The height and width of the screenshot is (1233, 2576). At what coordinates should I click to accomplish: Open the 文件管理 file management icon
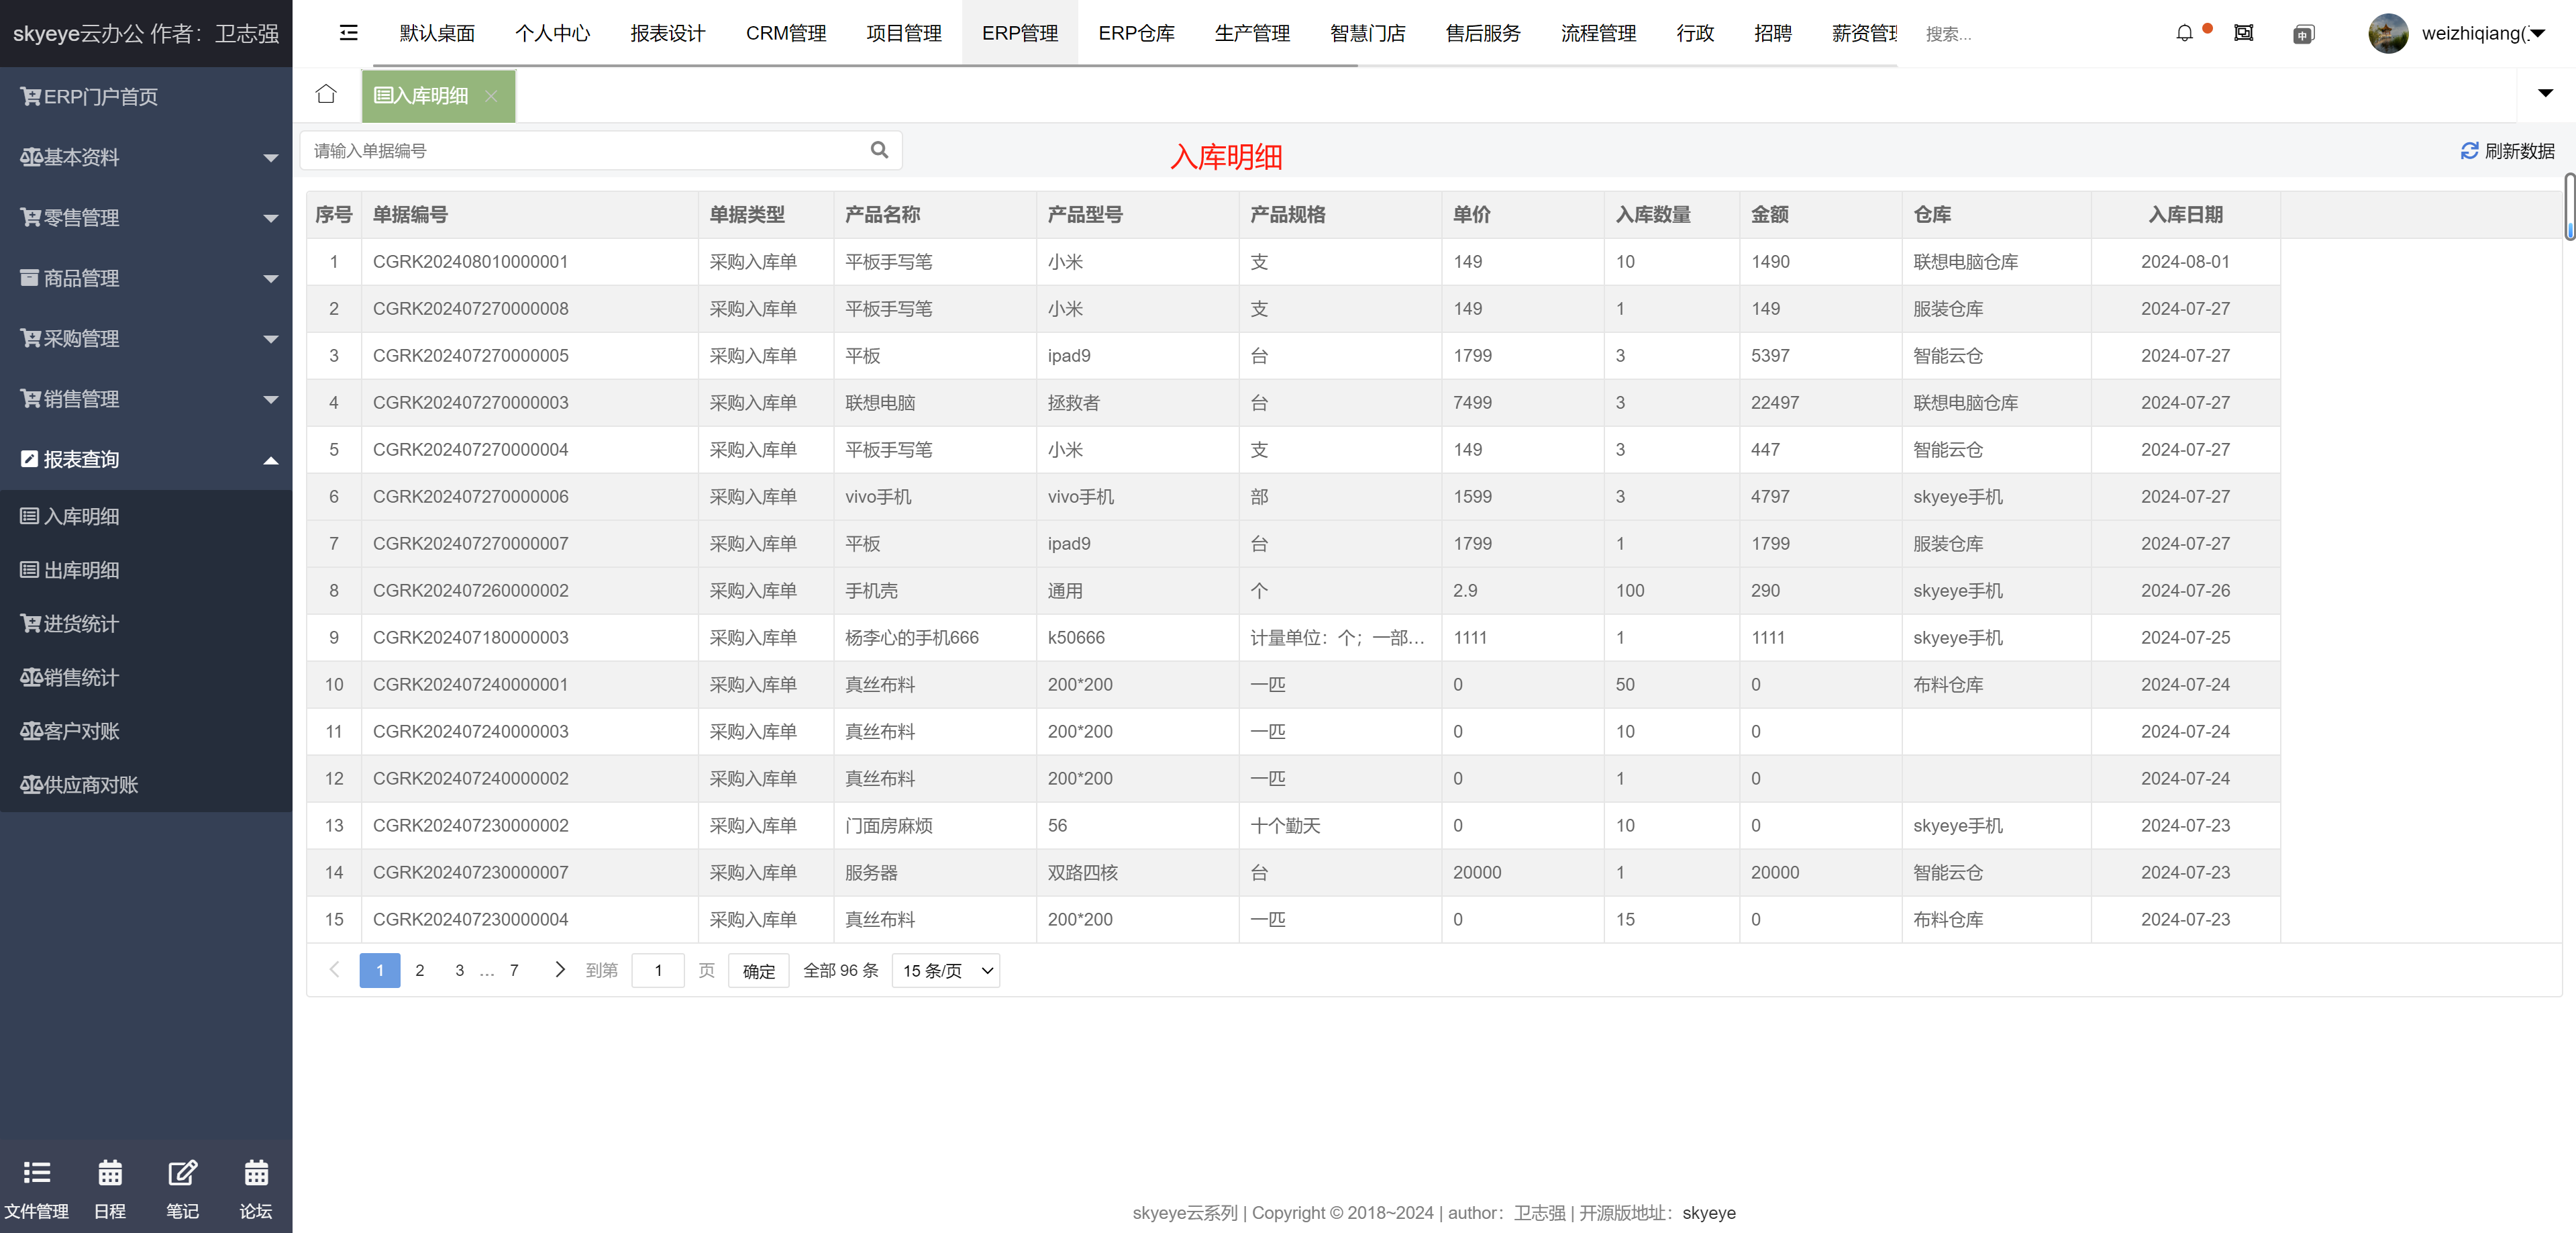pos(36,1188)
